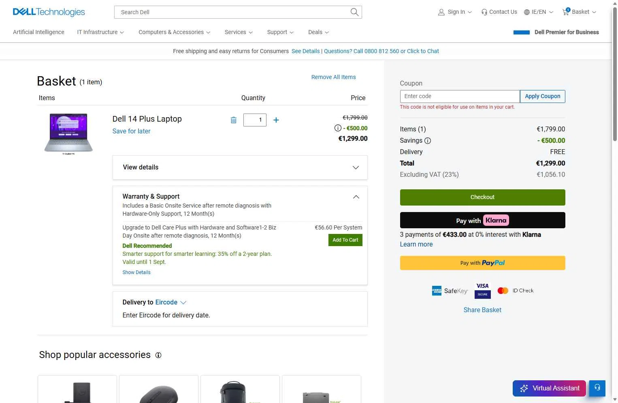This screenshot has width=618, height=403.
Task: Open discount info icon beside -€500.00
Action: click(x=338, y=128)
